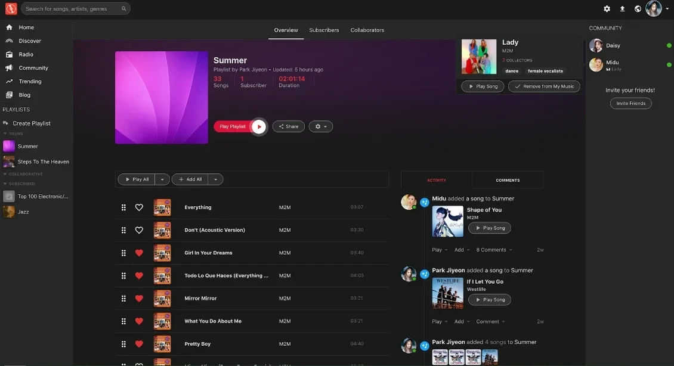The width and height of the screenshot is (674, 366).
Task: Click the globe icon in top bar
Action: [638, 8]
